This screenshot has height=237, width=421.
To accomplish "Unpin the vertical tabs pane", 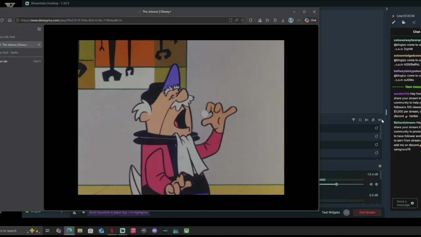I will coord(39,29).
